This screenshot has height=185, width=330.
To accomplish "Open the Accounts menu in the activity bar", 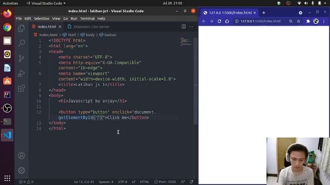I will point(21,155).
